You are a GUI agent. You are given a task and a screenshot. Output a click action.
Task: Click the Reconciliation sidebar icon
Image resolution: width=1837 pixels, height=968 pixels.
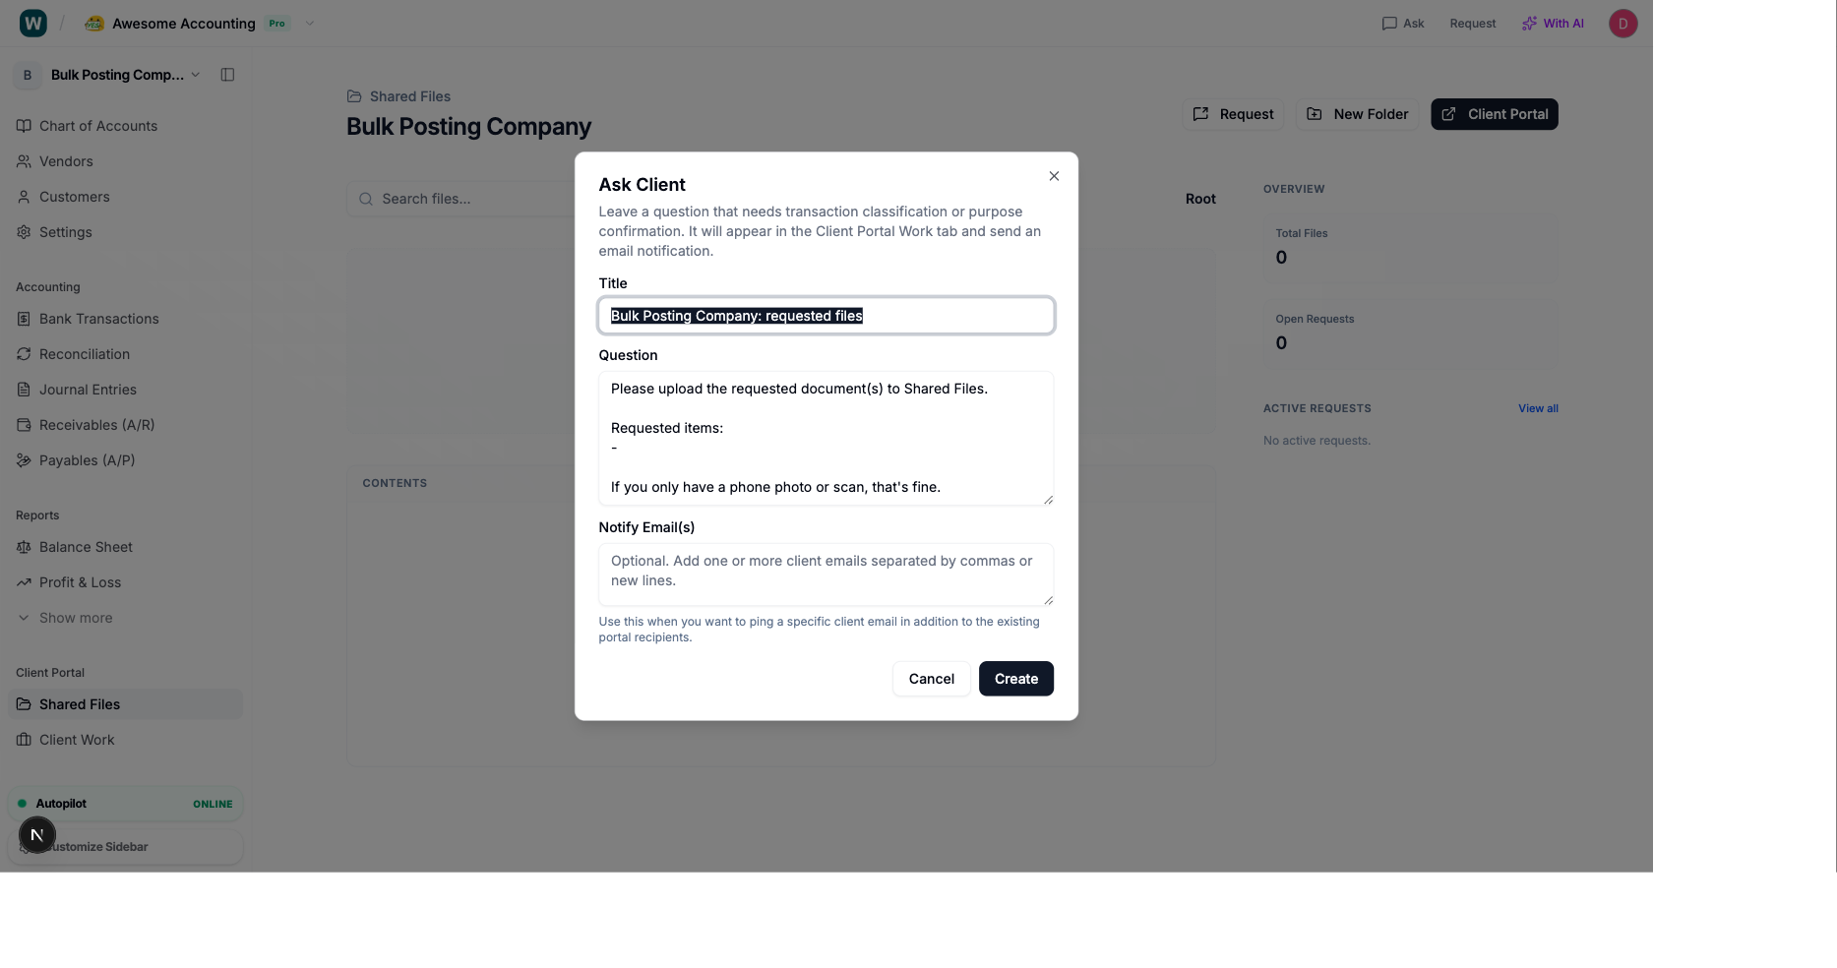tap(24, 354)
